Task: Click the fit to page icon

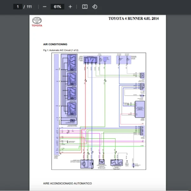Action: coord(85,7)
